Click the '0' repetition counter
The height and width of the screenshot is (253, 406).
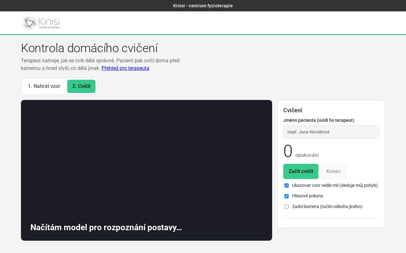(288, 151)
